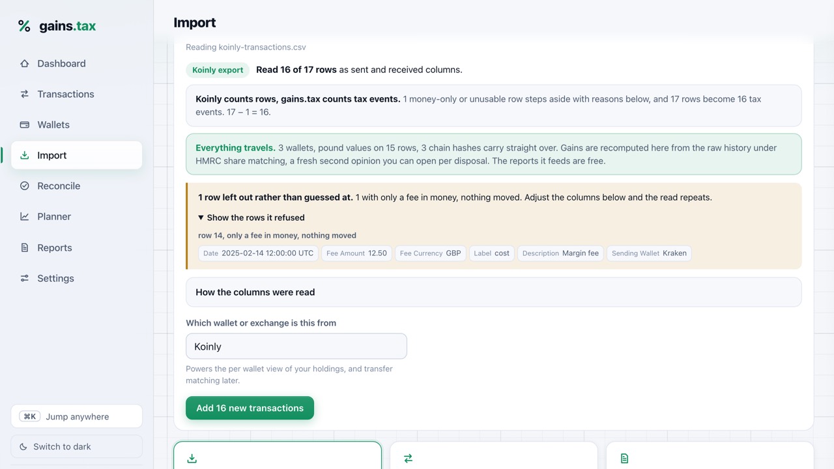Screen dimensions: 834x469
Task: Click the Koinly wallet name input field
Action: coord(296,347)
